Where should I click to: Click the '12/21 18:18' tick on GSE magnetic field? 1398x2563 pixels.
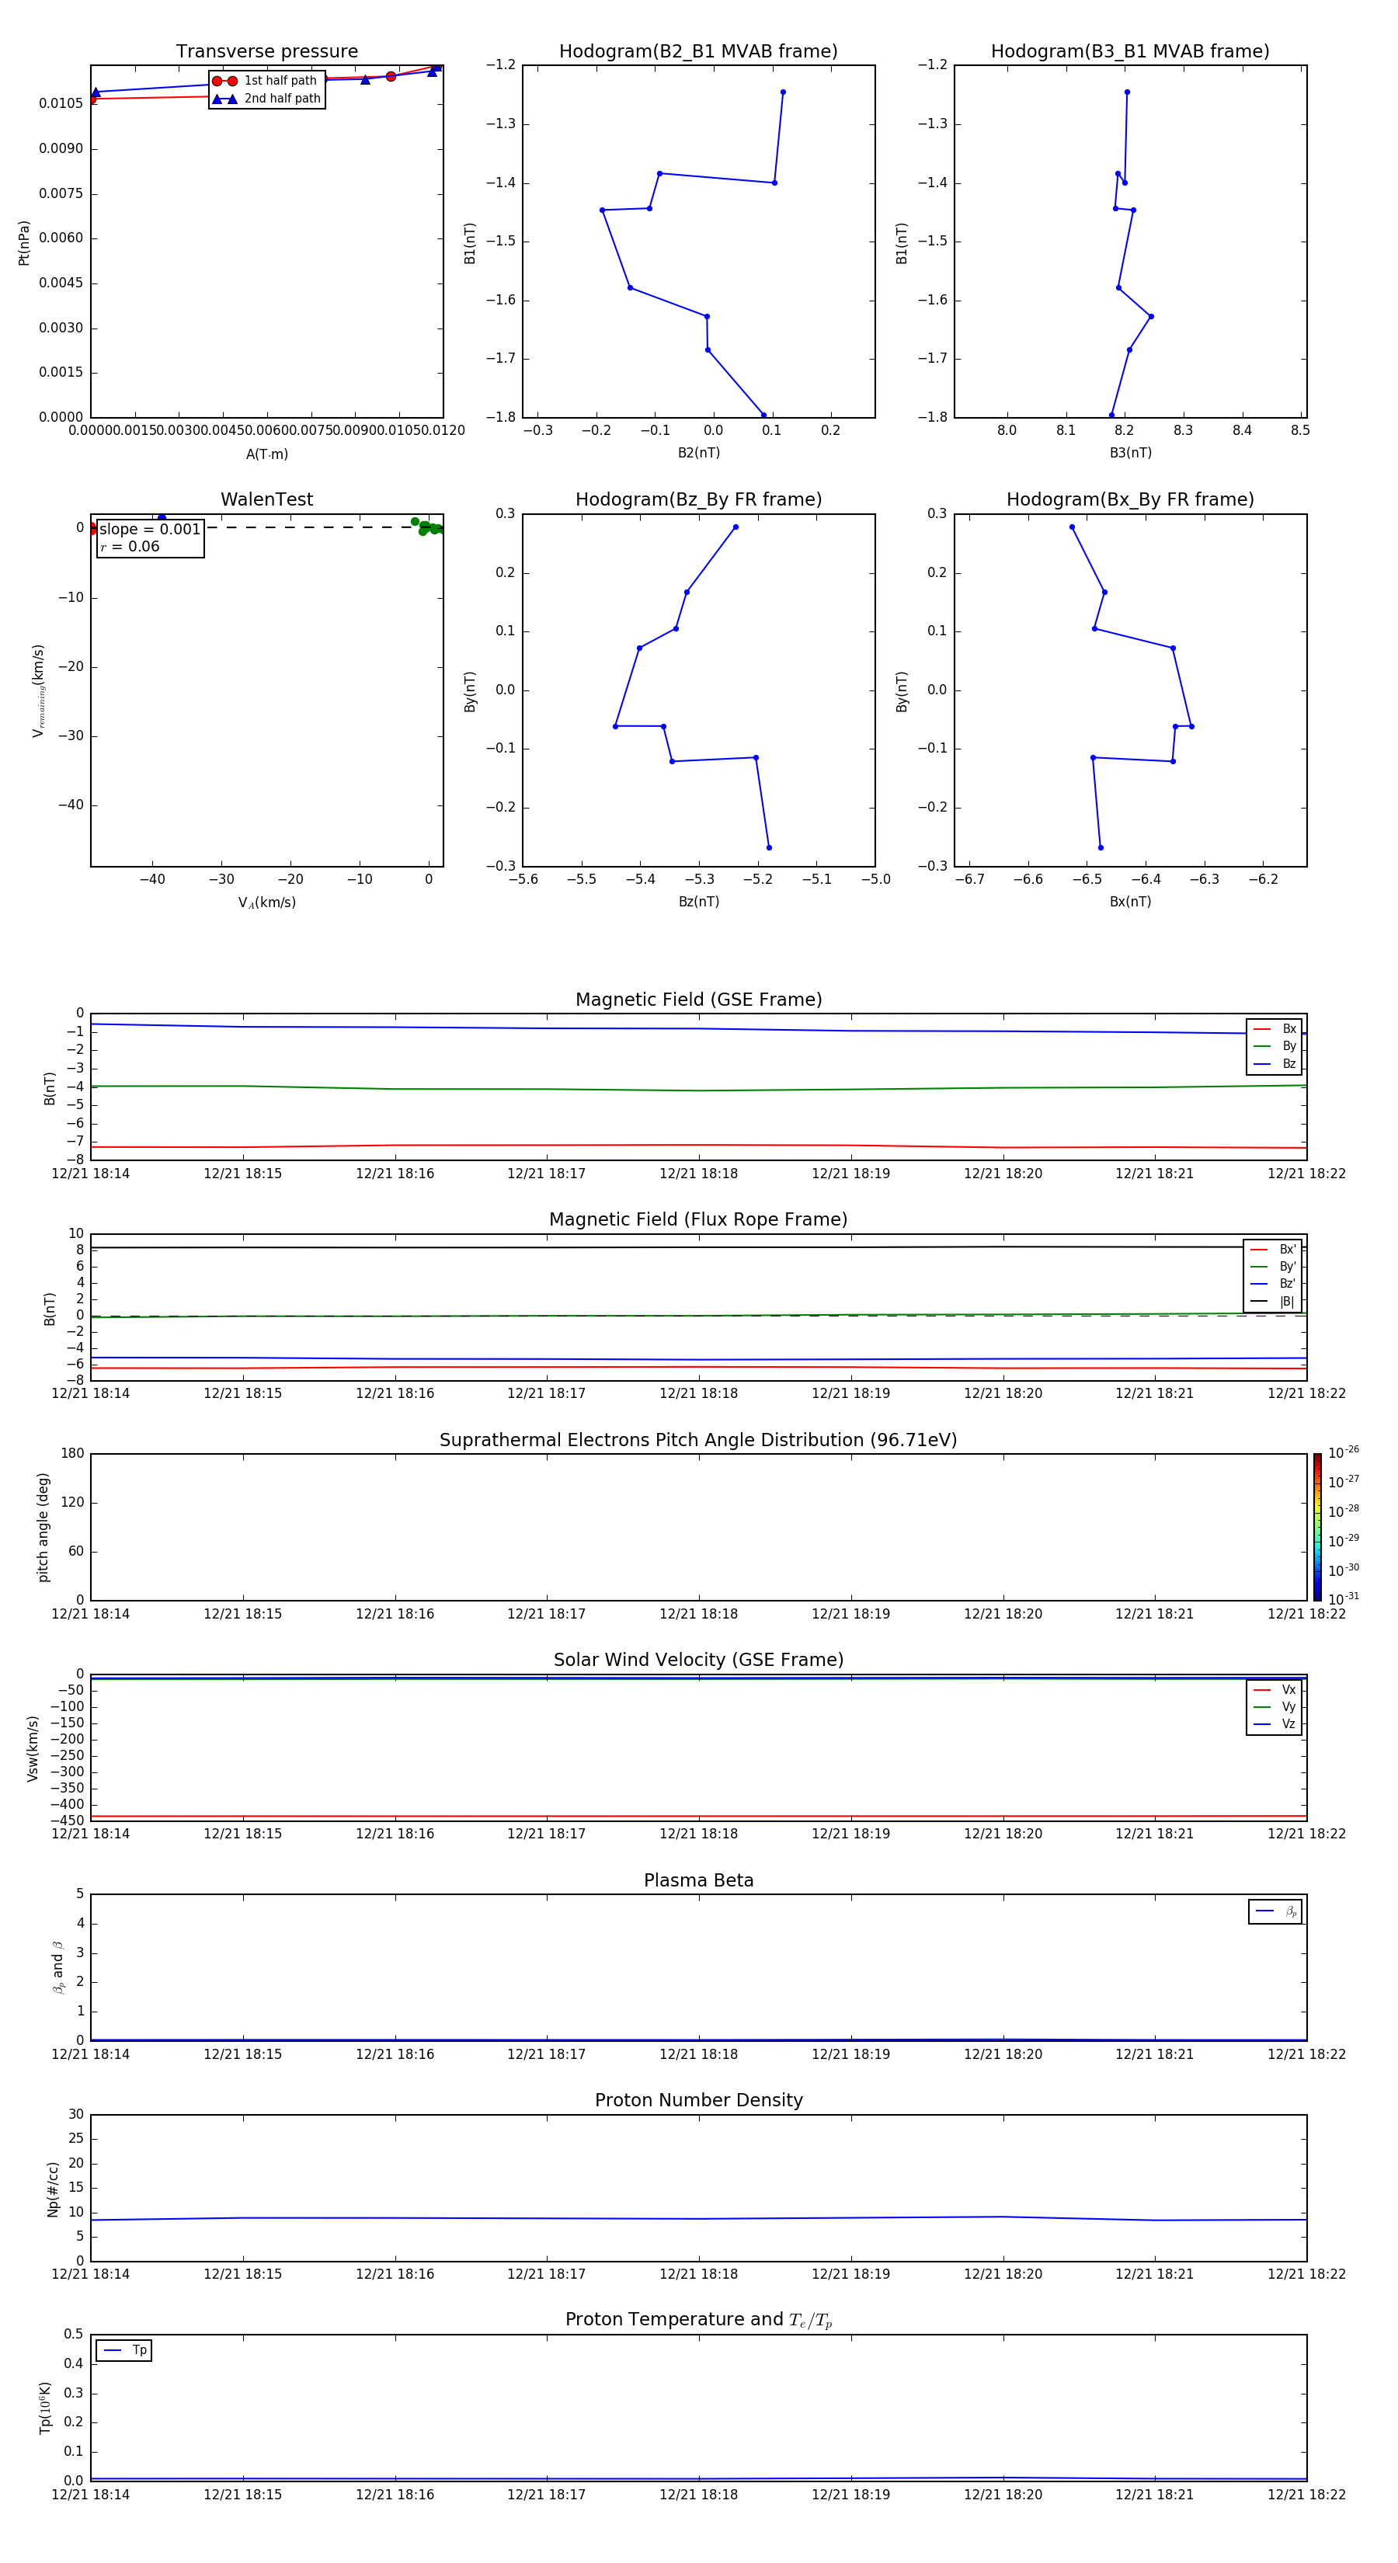tap(698, 1174)
